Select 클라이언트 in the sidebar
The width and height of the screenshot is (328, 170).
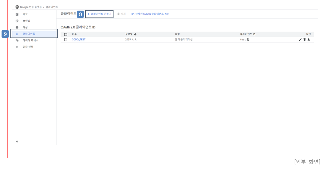click(x=34, y=34)
